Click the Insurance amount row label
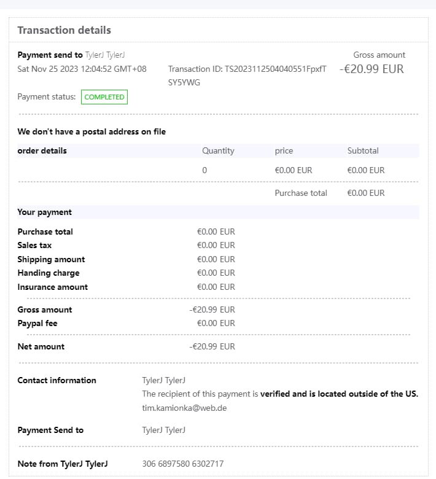Screen dimensions: 436x479 click(52, 287)
